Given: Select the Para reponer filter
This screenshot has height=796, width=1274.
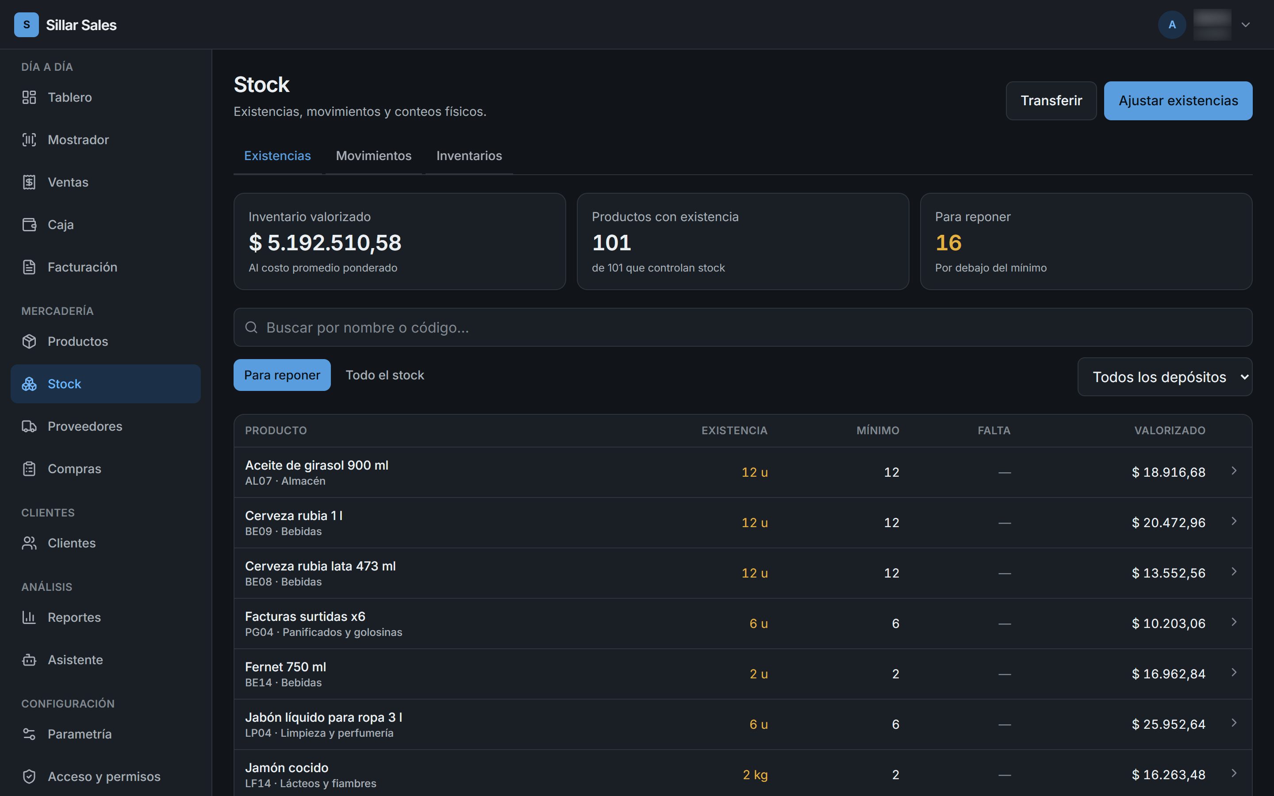Looking at the screenshot, I should tap(282, 375).
